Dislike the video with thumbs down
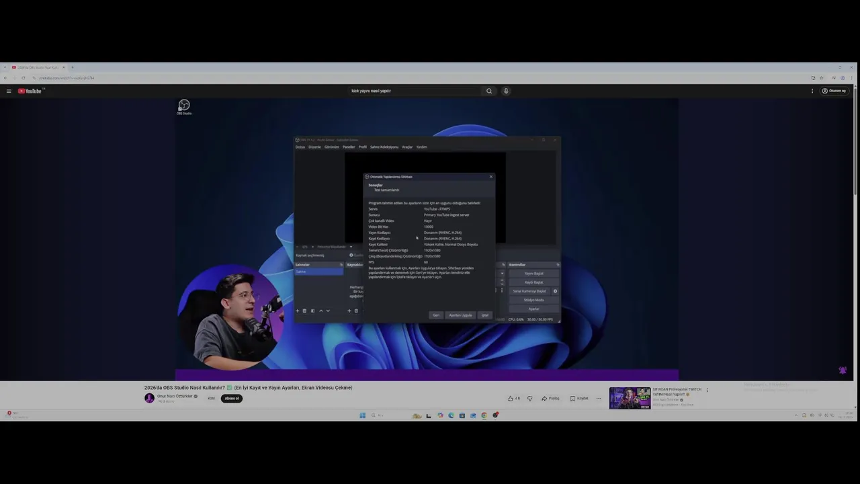 pos(529,398)
